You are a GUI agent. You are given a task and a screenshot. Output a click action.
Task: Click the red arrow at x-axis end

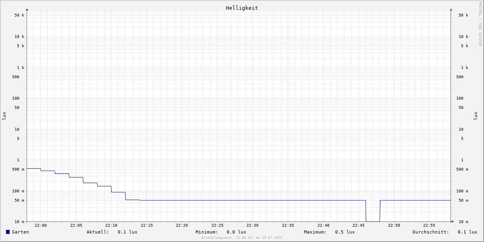[x=453, y=221]
